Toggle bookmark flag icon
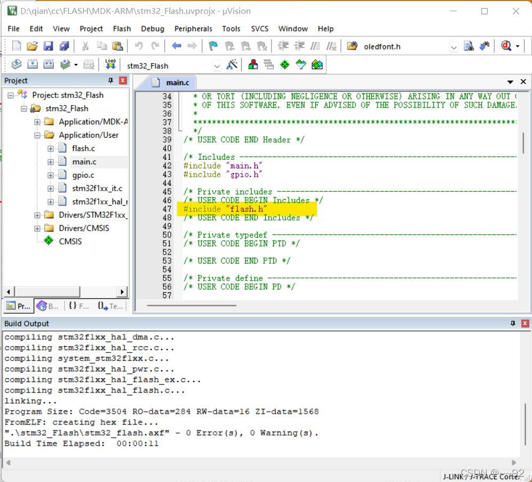 (x=213, y=46)
